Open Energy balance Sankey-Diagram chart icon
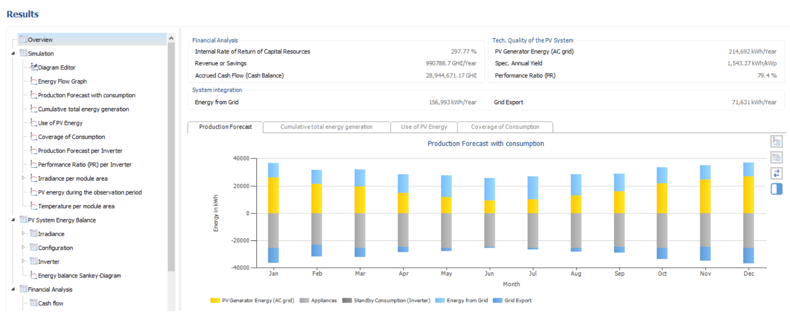This screenshot has height=316, width=790. click(x=34, y=275)
